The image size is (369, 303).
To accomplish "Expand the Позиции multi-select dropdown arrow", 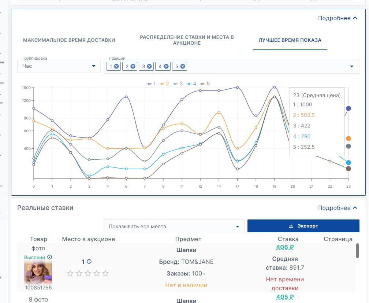I will click(352, 66).
